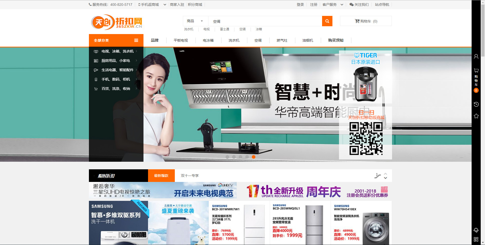
Task: Select second banner carousel dot
Action: coord(234,157)
